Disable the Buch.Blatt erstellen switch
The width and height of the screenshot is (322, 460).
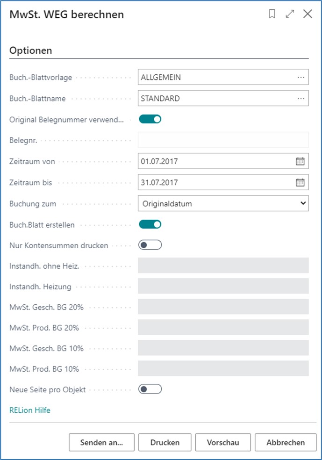click(150, 224)
